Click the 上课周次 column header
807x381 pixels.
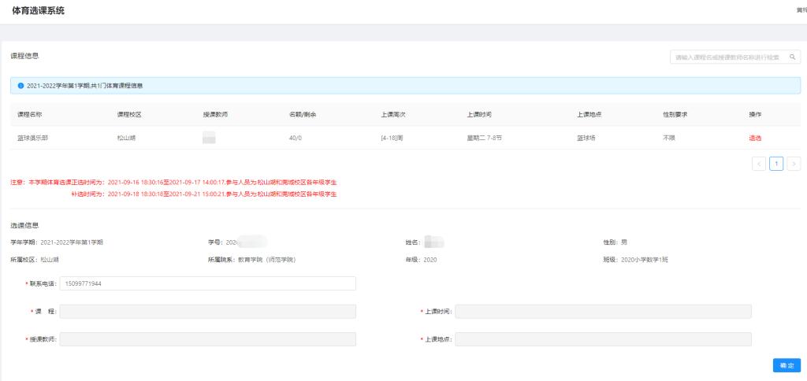point(393,115)
